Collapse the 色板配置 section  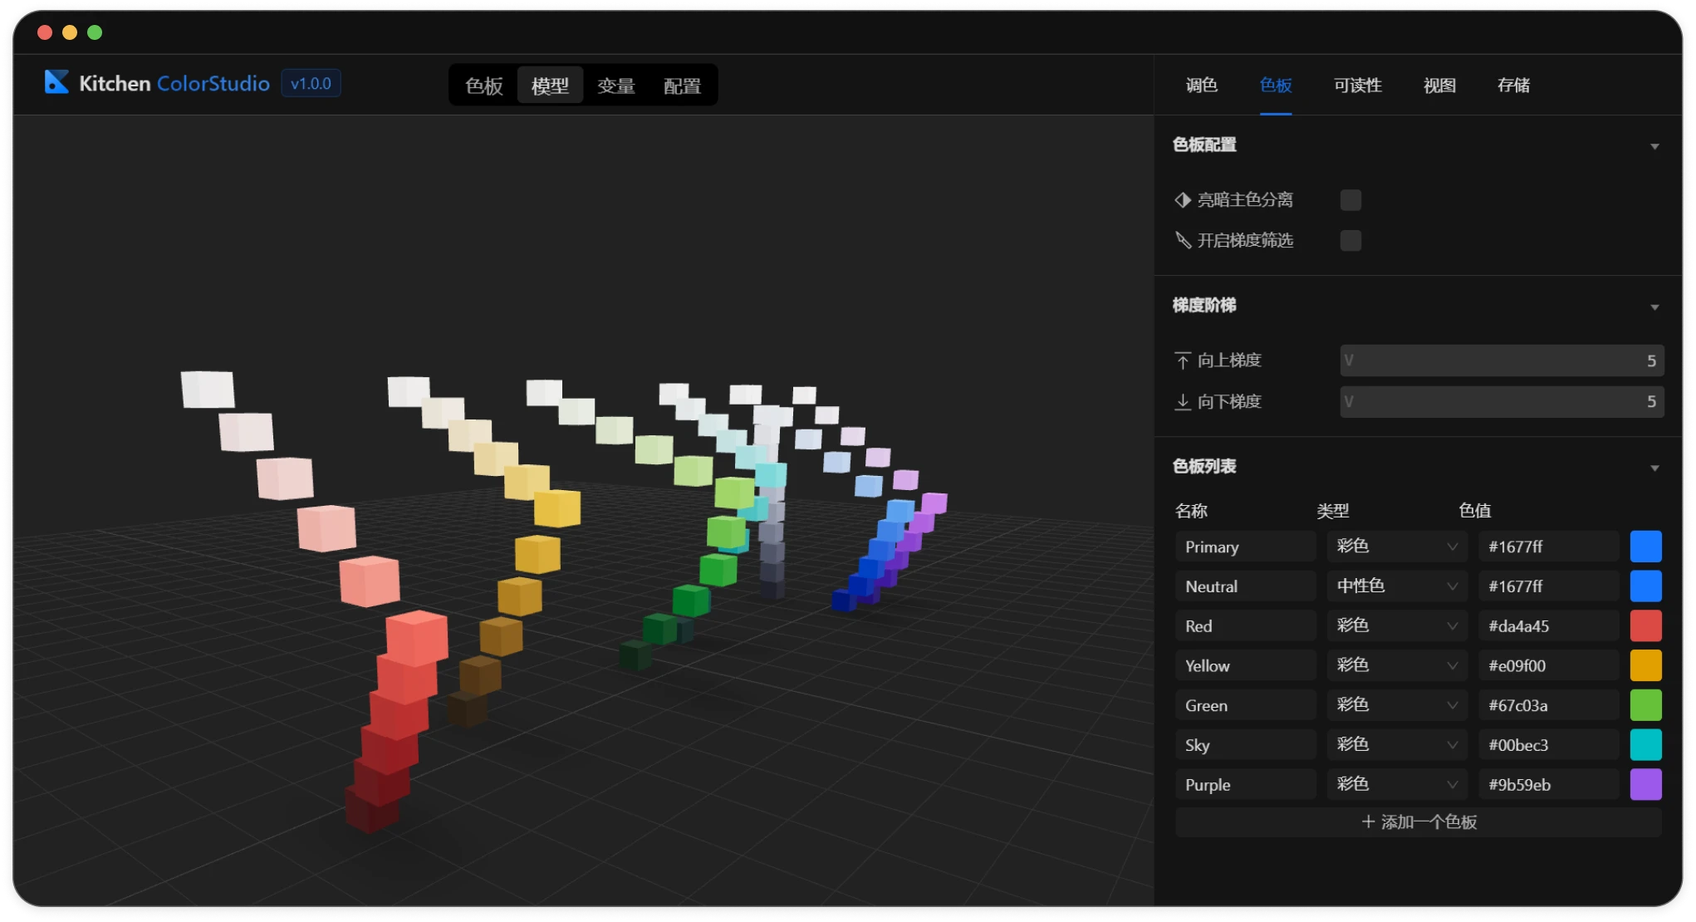pos(1654,146)
